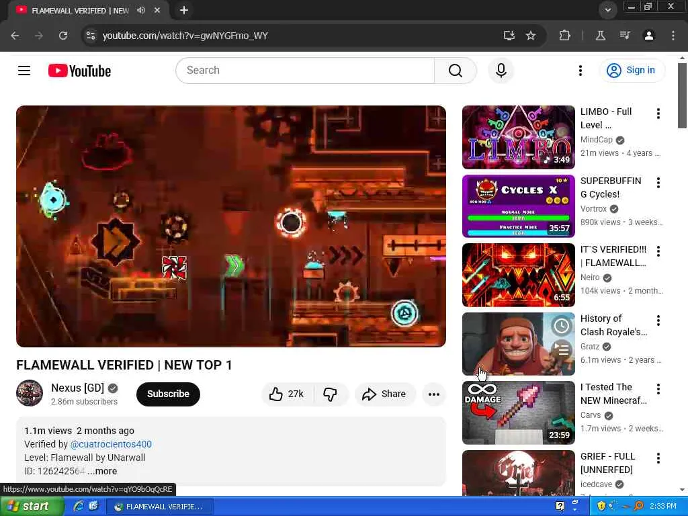Start voice search with the microphone
The width and height of the screenshot is (688, 516).
(501, 70)
